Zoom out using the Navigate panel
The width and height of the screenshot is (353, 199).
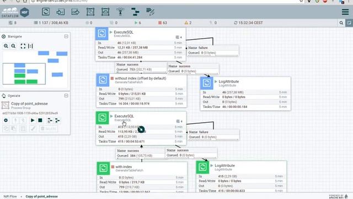[13, 46]
